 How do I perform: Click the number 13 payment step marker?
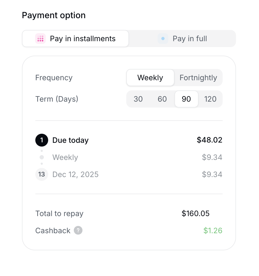click(42, 174)
